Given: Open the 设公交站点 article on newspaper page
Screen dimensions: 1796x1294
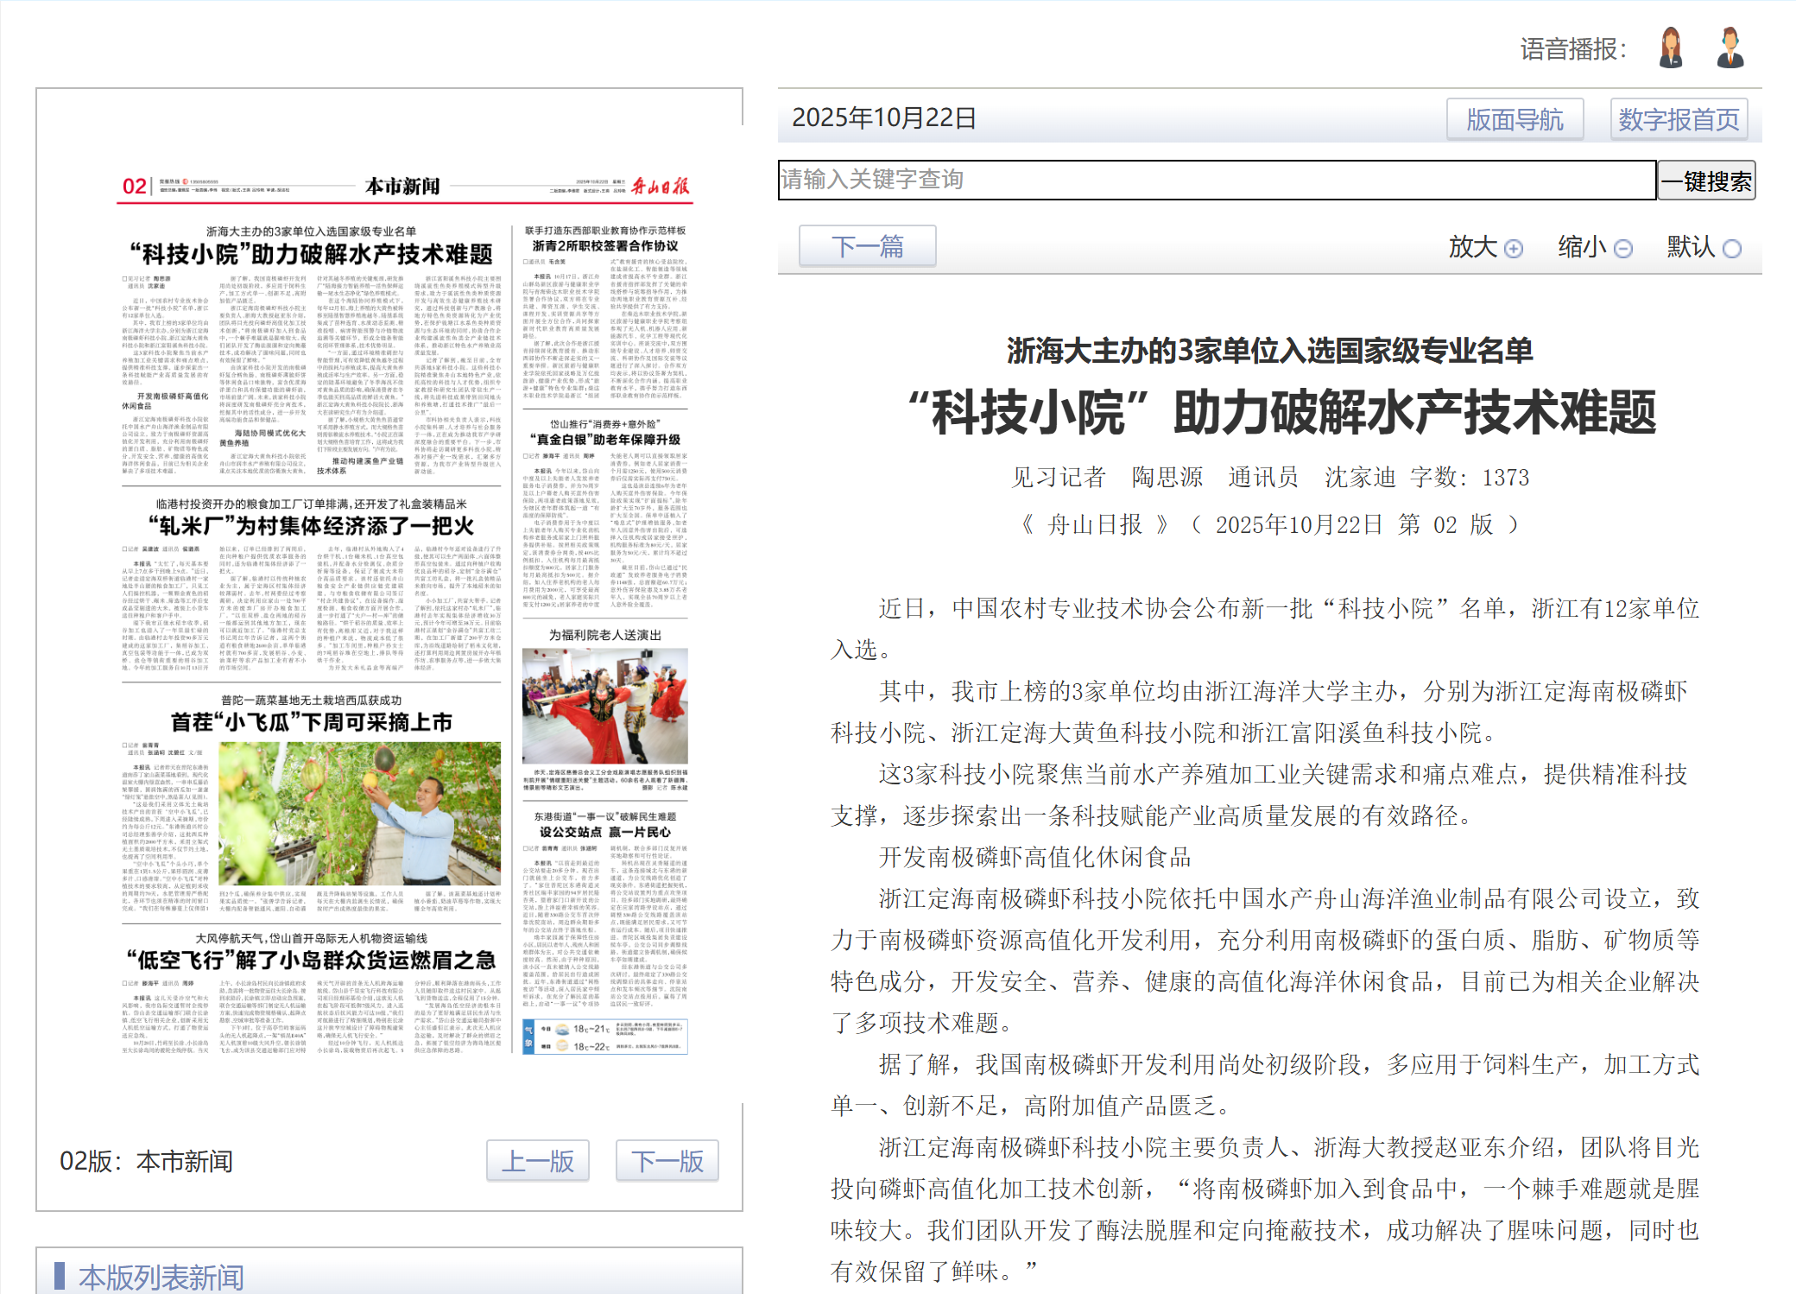Looking at the screenshot, I should [x=604, y=832].
